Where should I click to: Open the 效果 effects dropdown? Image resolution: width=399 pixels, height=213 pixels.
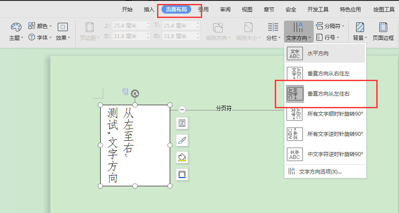63,32
